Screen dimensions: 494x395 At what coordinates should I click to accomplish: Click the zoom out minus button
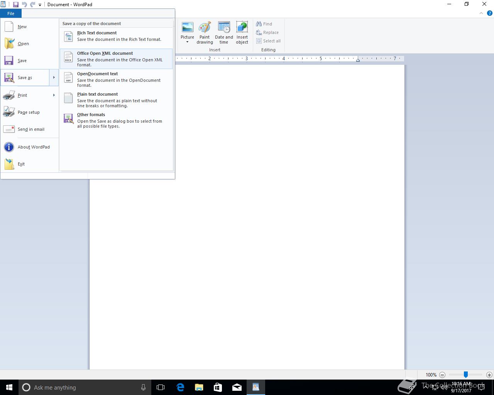point(442,375)
